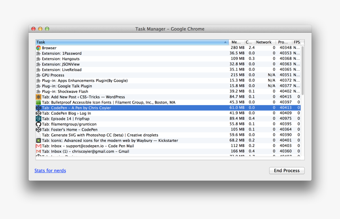This screenshot has height=219, width=340.
Task: Click the CodePen icon of the selected Pen row
Action: click(x=38, y=108)
